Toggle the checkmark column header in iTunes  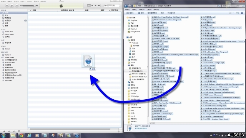(31, 10)
